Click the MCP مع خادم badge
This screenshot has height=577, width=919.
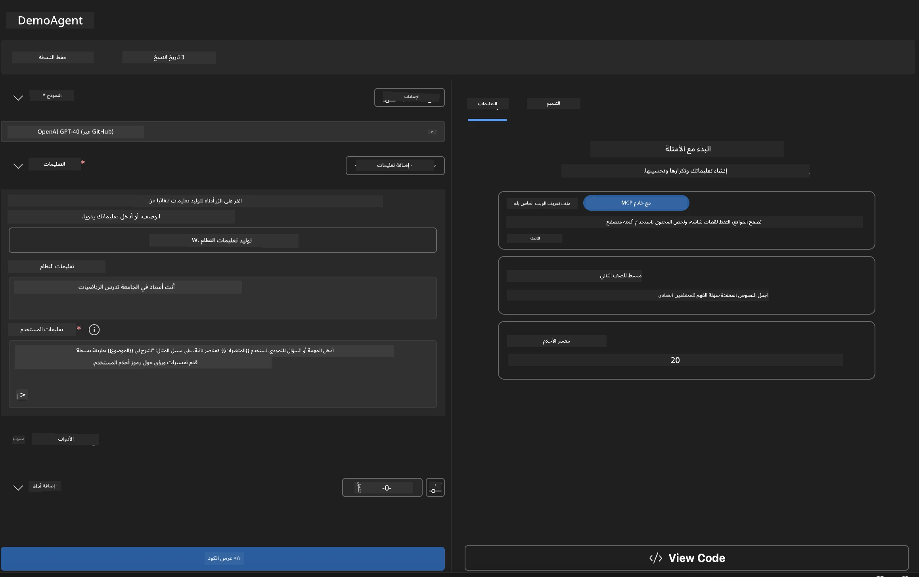[636, 203]
